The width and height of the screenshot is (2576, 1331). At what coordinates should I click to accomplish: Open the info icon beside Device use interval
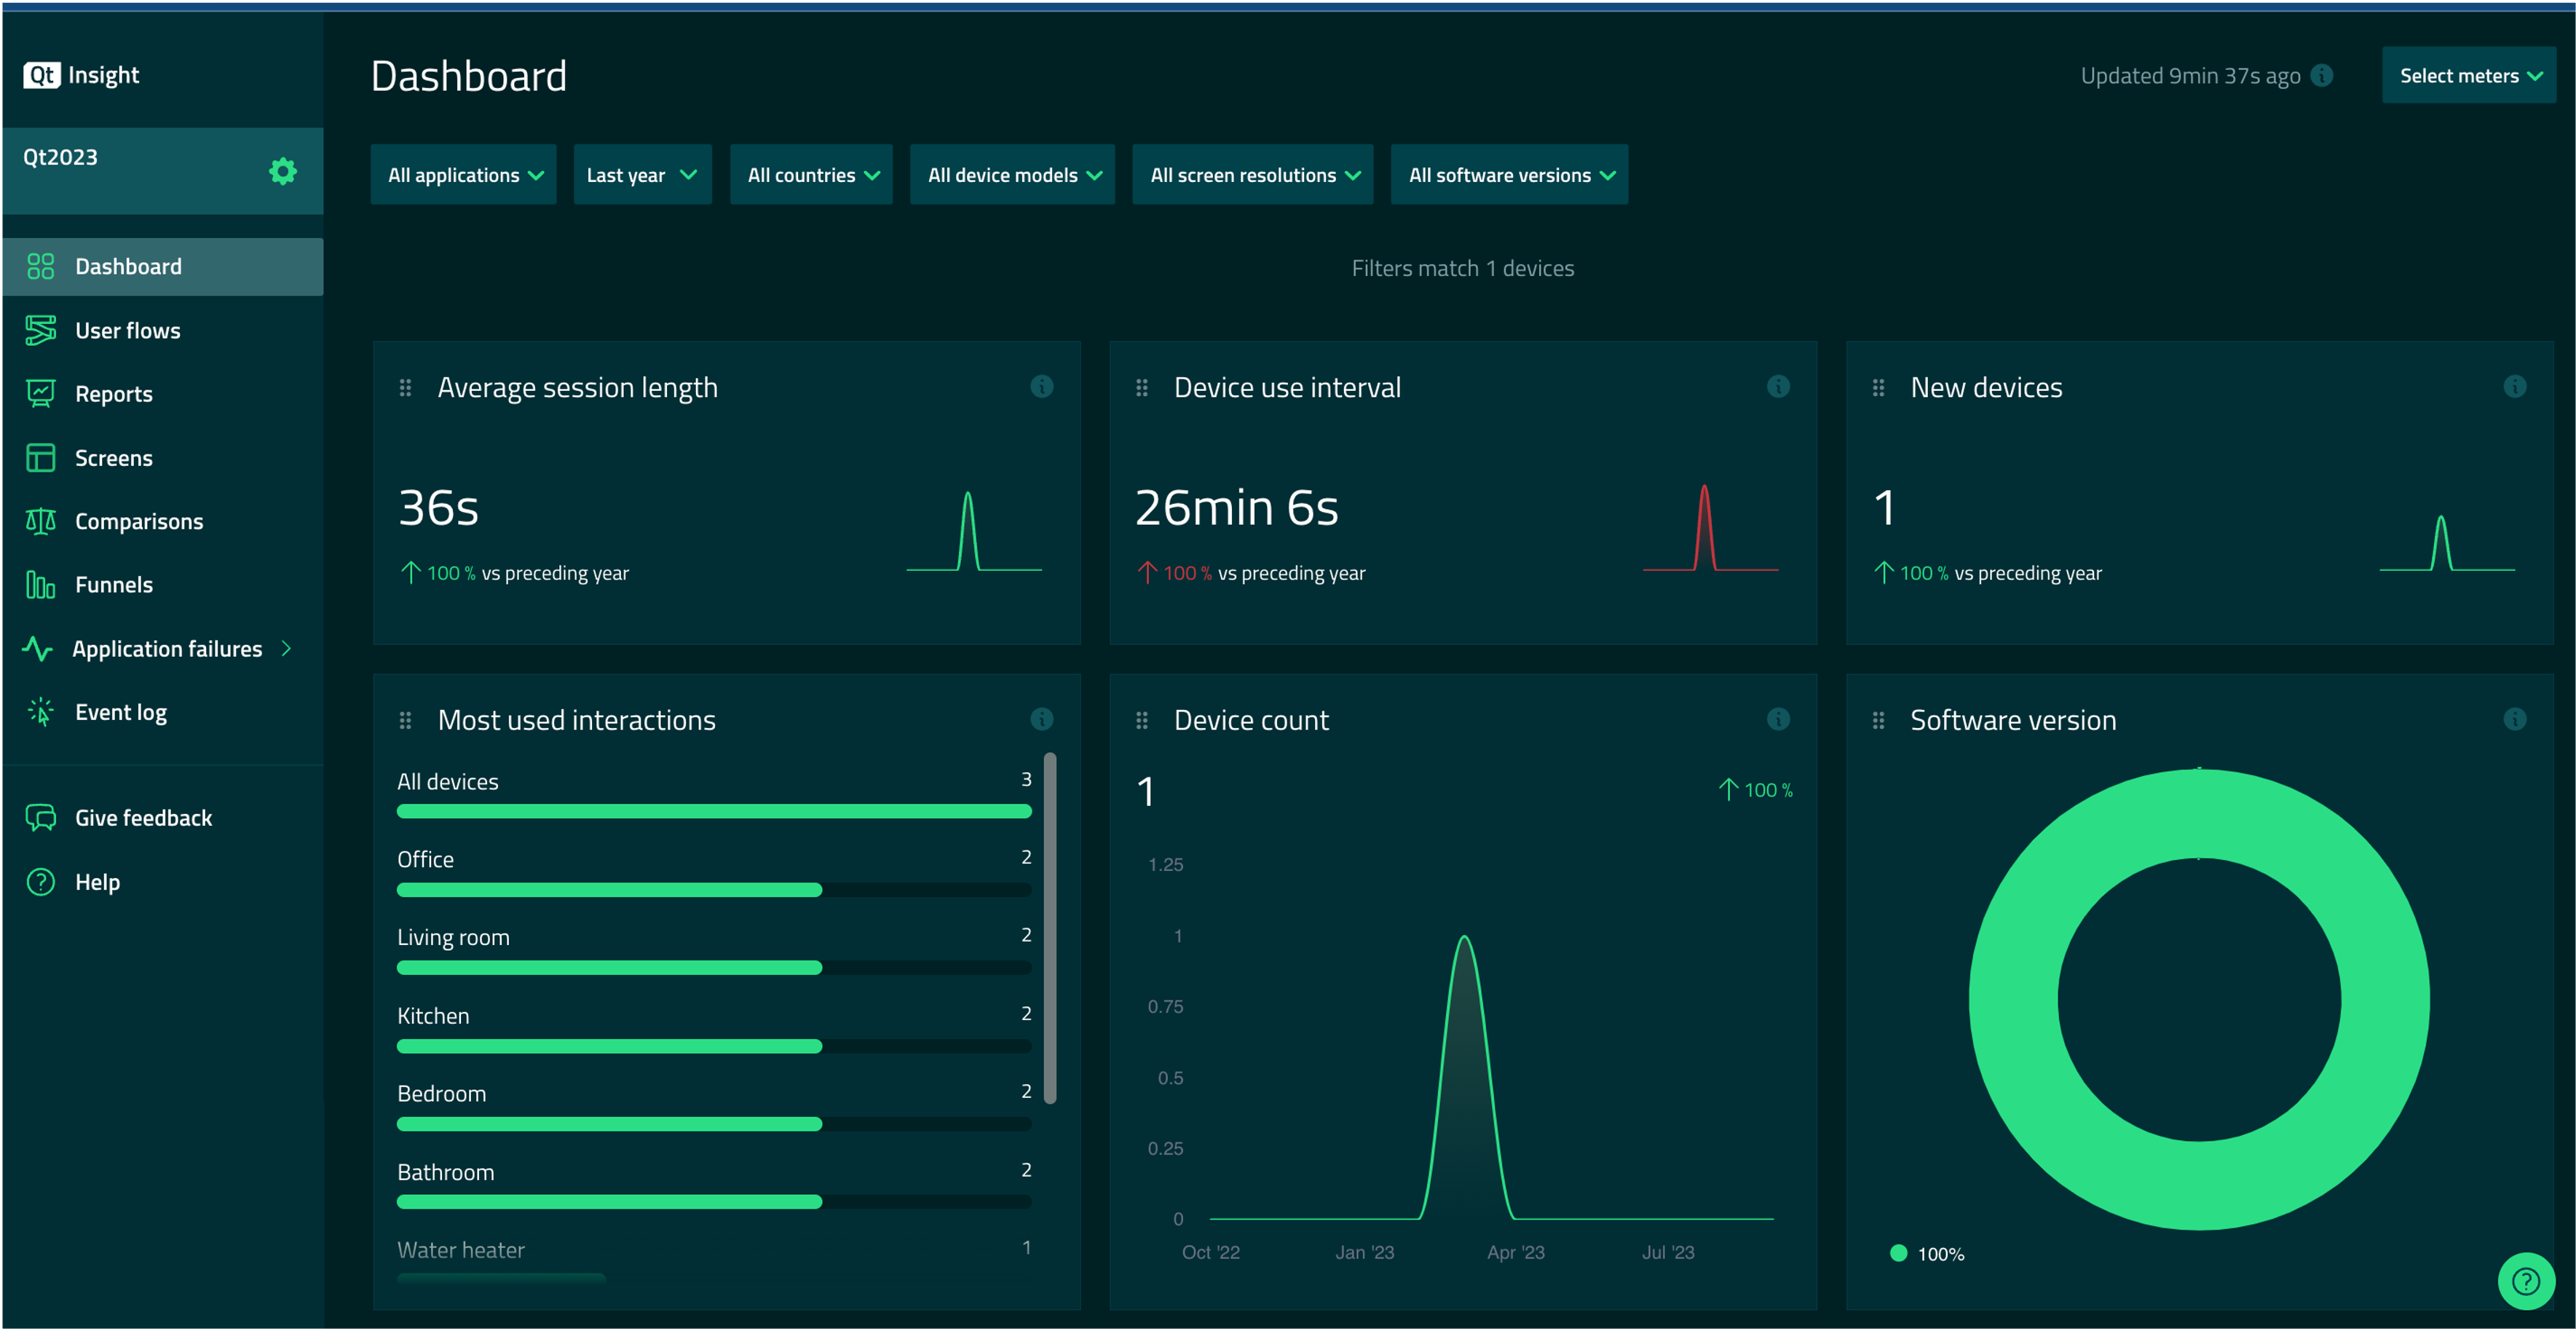click(1778, 387)
